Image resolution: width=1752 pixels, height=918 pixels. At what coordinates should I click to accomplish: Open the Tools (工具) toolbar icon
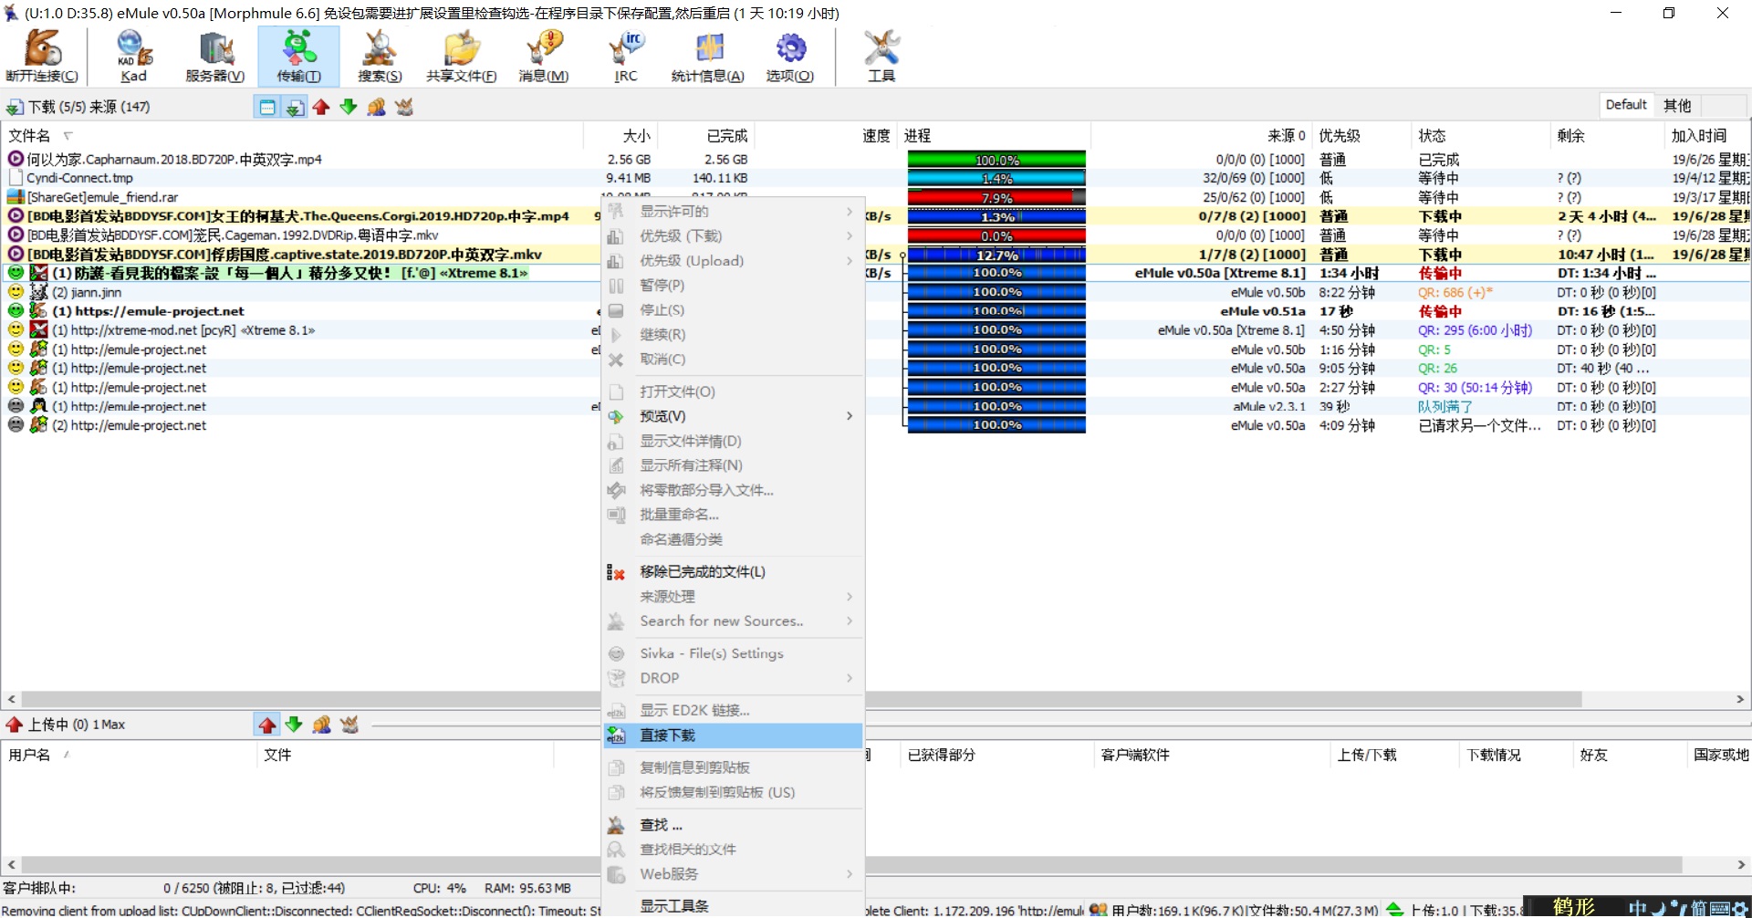[x=881, y=57]
